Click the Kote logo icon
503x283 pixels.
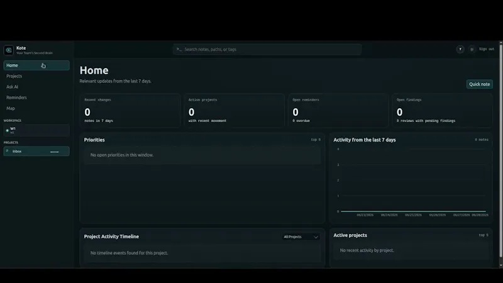point(9,50)
